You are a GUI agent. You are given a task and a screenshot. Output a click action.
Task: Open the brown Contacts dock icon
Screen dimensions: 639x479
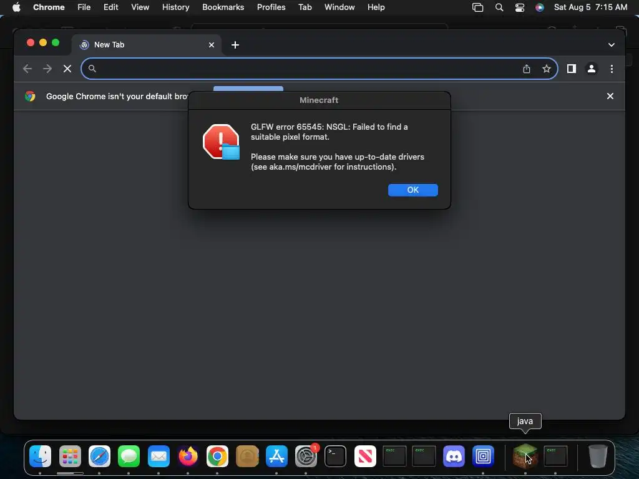247,456
